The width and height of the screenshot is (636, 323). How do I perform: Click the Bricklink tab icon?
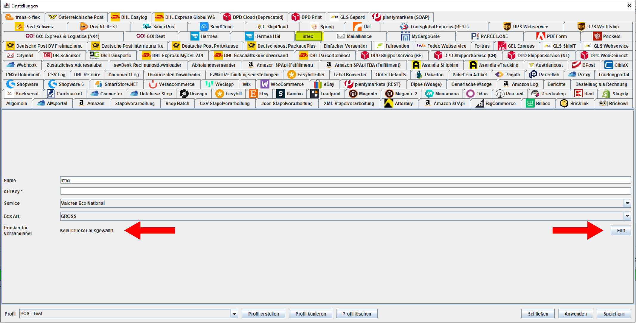[x=564, y=103]
